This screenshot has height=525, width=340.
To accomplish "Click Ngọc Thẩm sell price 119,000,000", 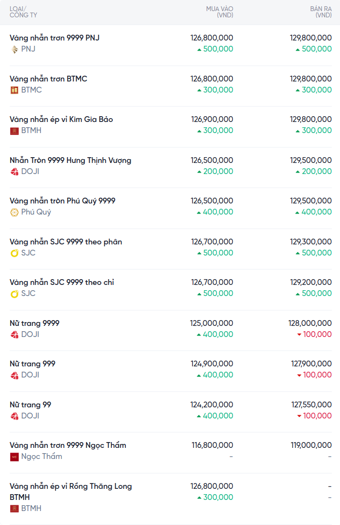I will [311, 445].
